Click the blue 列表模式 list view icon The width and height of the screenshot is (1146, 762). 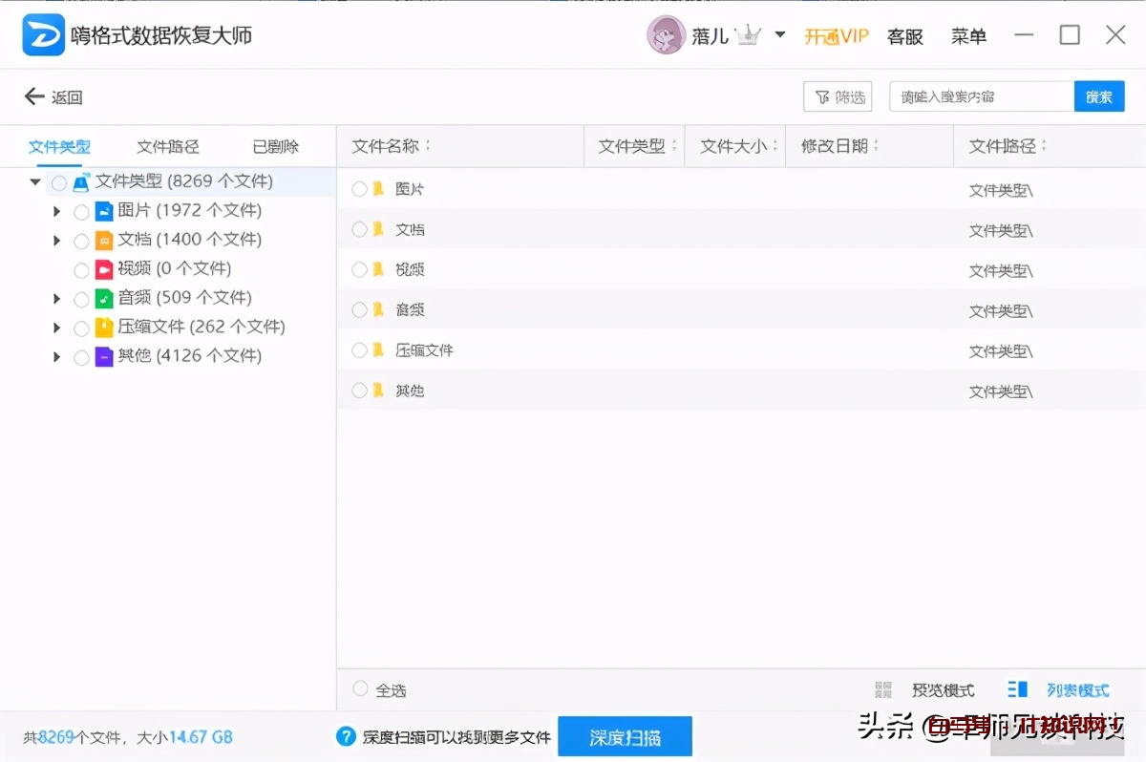click(1017, 688)
